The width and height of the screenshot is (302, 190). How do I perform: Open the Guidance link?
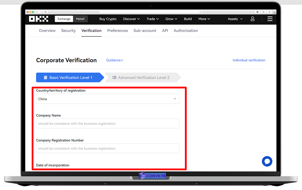coord(114,60)
